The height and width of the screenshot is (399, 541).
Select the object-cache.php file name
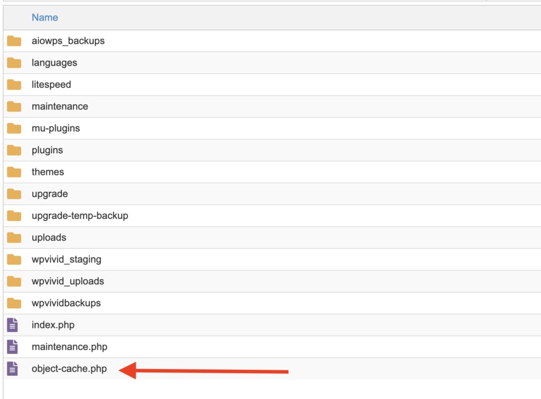pyautogui.click(x=69, y=369)
